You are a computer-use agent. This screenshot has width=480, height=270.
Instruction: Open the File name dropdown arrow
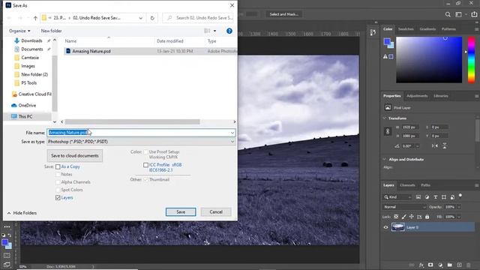[232, 133]
